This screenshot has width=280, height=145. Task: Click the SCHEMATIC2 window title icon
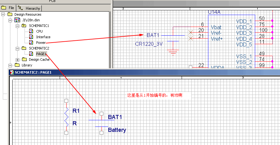tap(12, 72)
